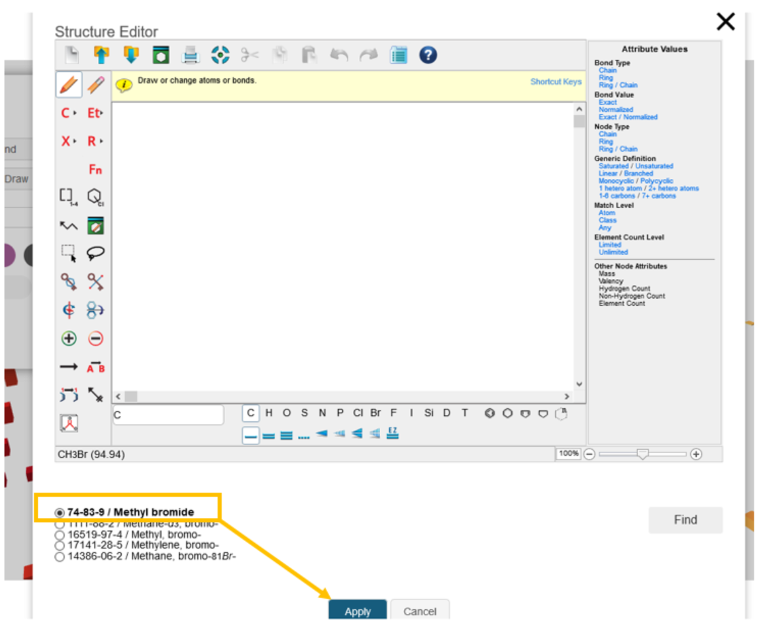Open the Et shortcuts flyout menu

[x=95, y=114]
